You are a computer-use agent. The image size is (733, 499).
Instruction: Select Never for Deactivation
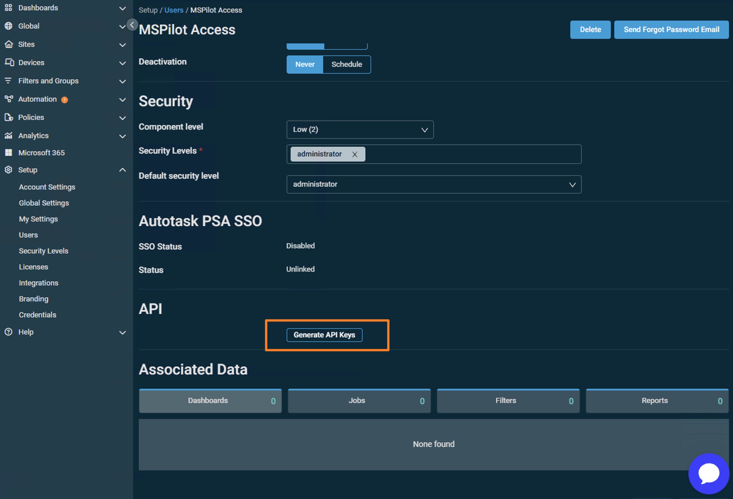tap(305, 64)
